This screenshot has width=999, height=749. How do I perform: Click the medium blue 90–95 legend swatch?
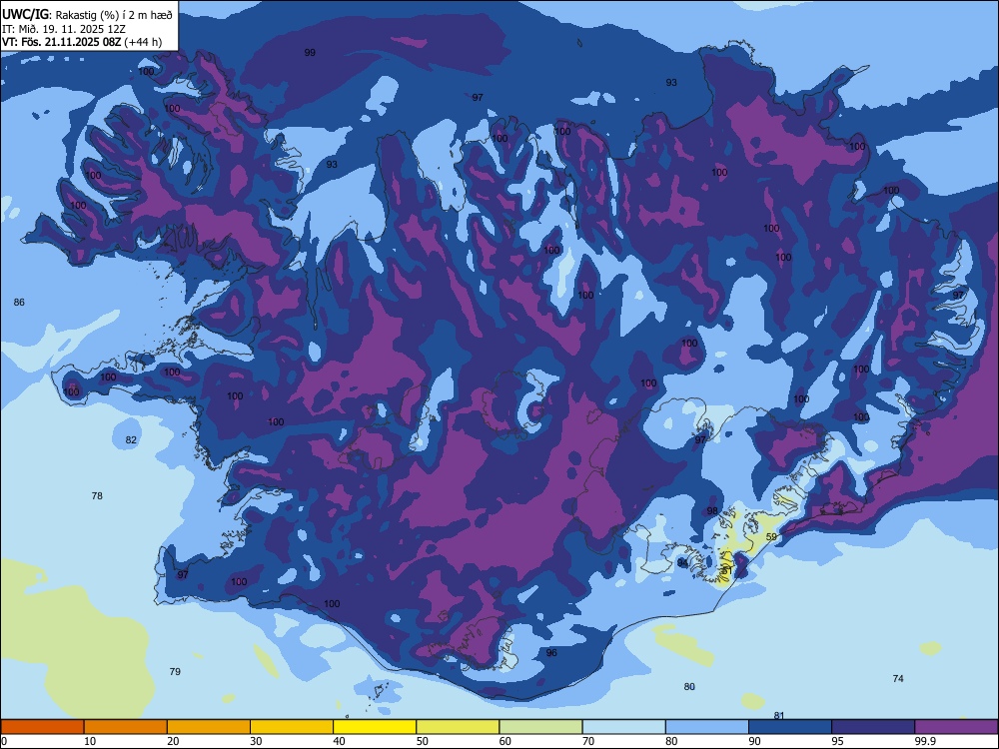click(x=790, y=727)
